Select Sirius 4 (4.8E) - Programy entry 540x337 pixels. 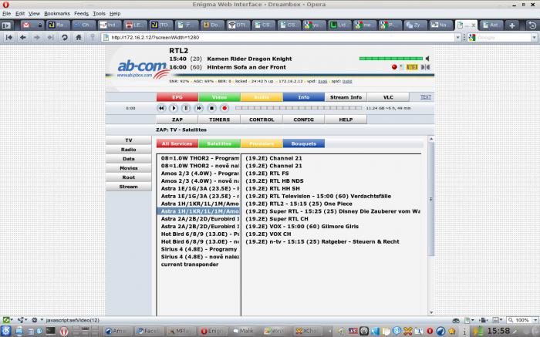coord(199,249)
